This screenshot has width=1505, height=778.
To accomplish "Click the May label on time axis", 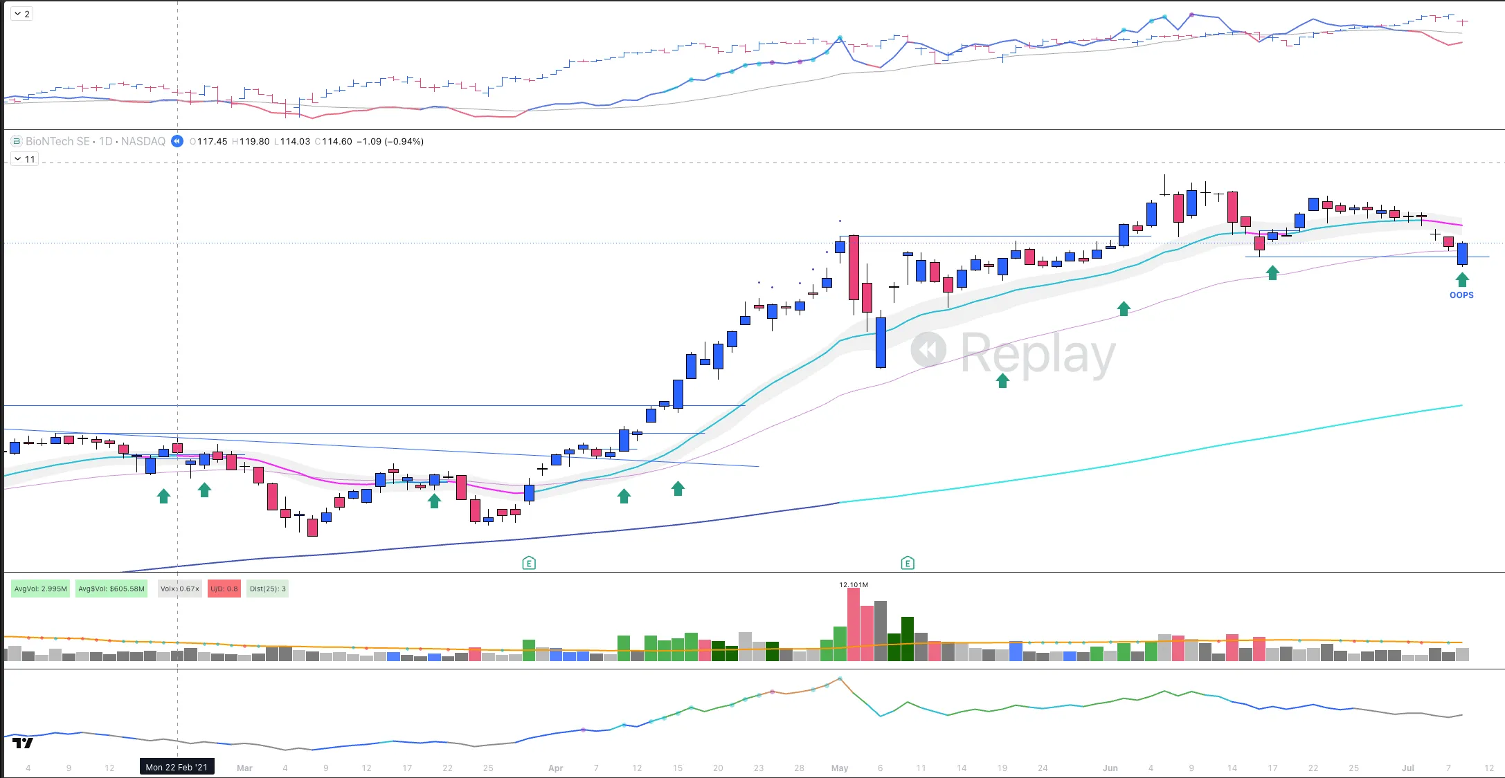I will (840, 768).
